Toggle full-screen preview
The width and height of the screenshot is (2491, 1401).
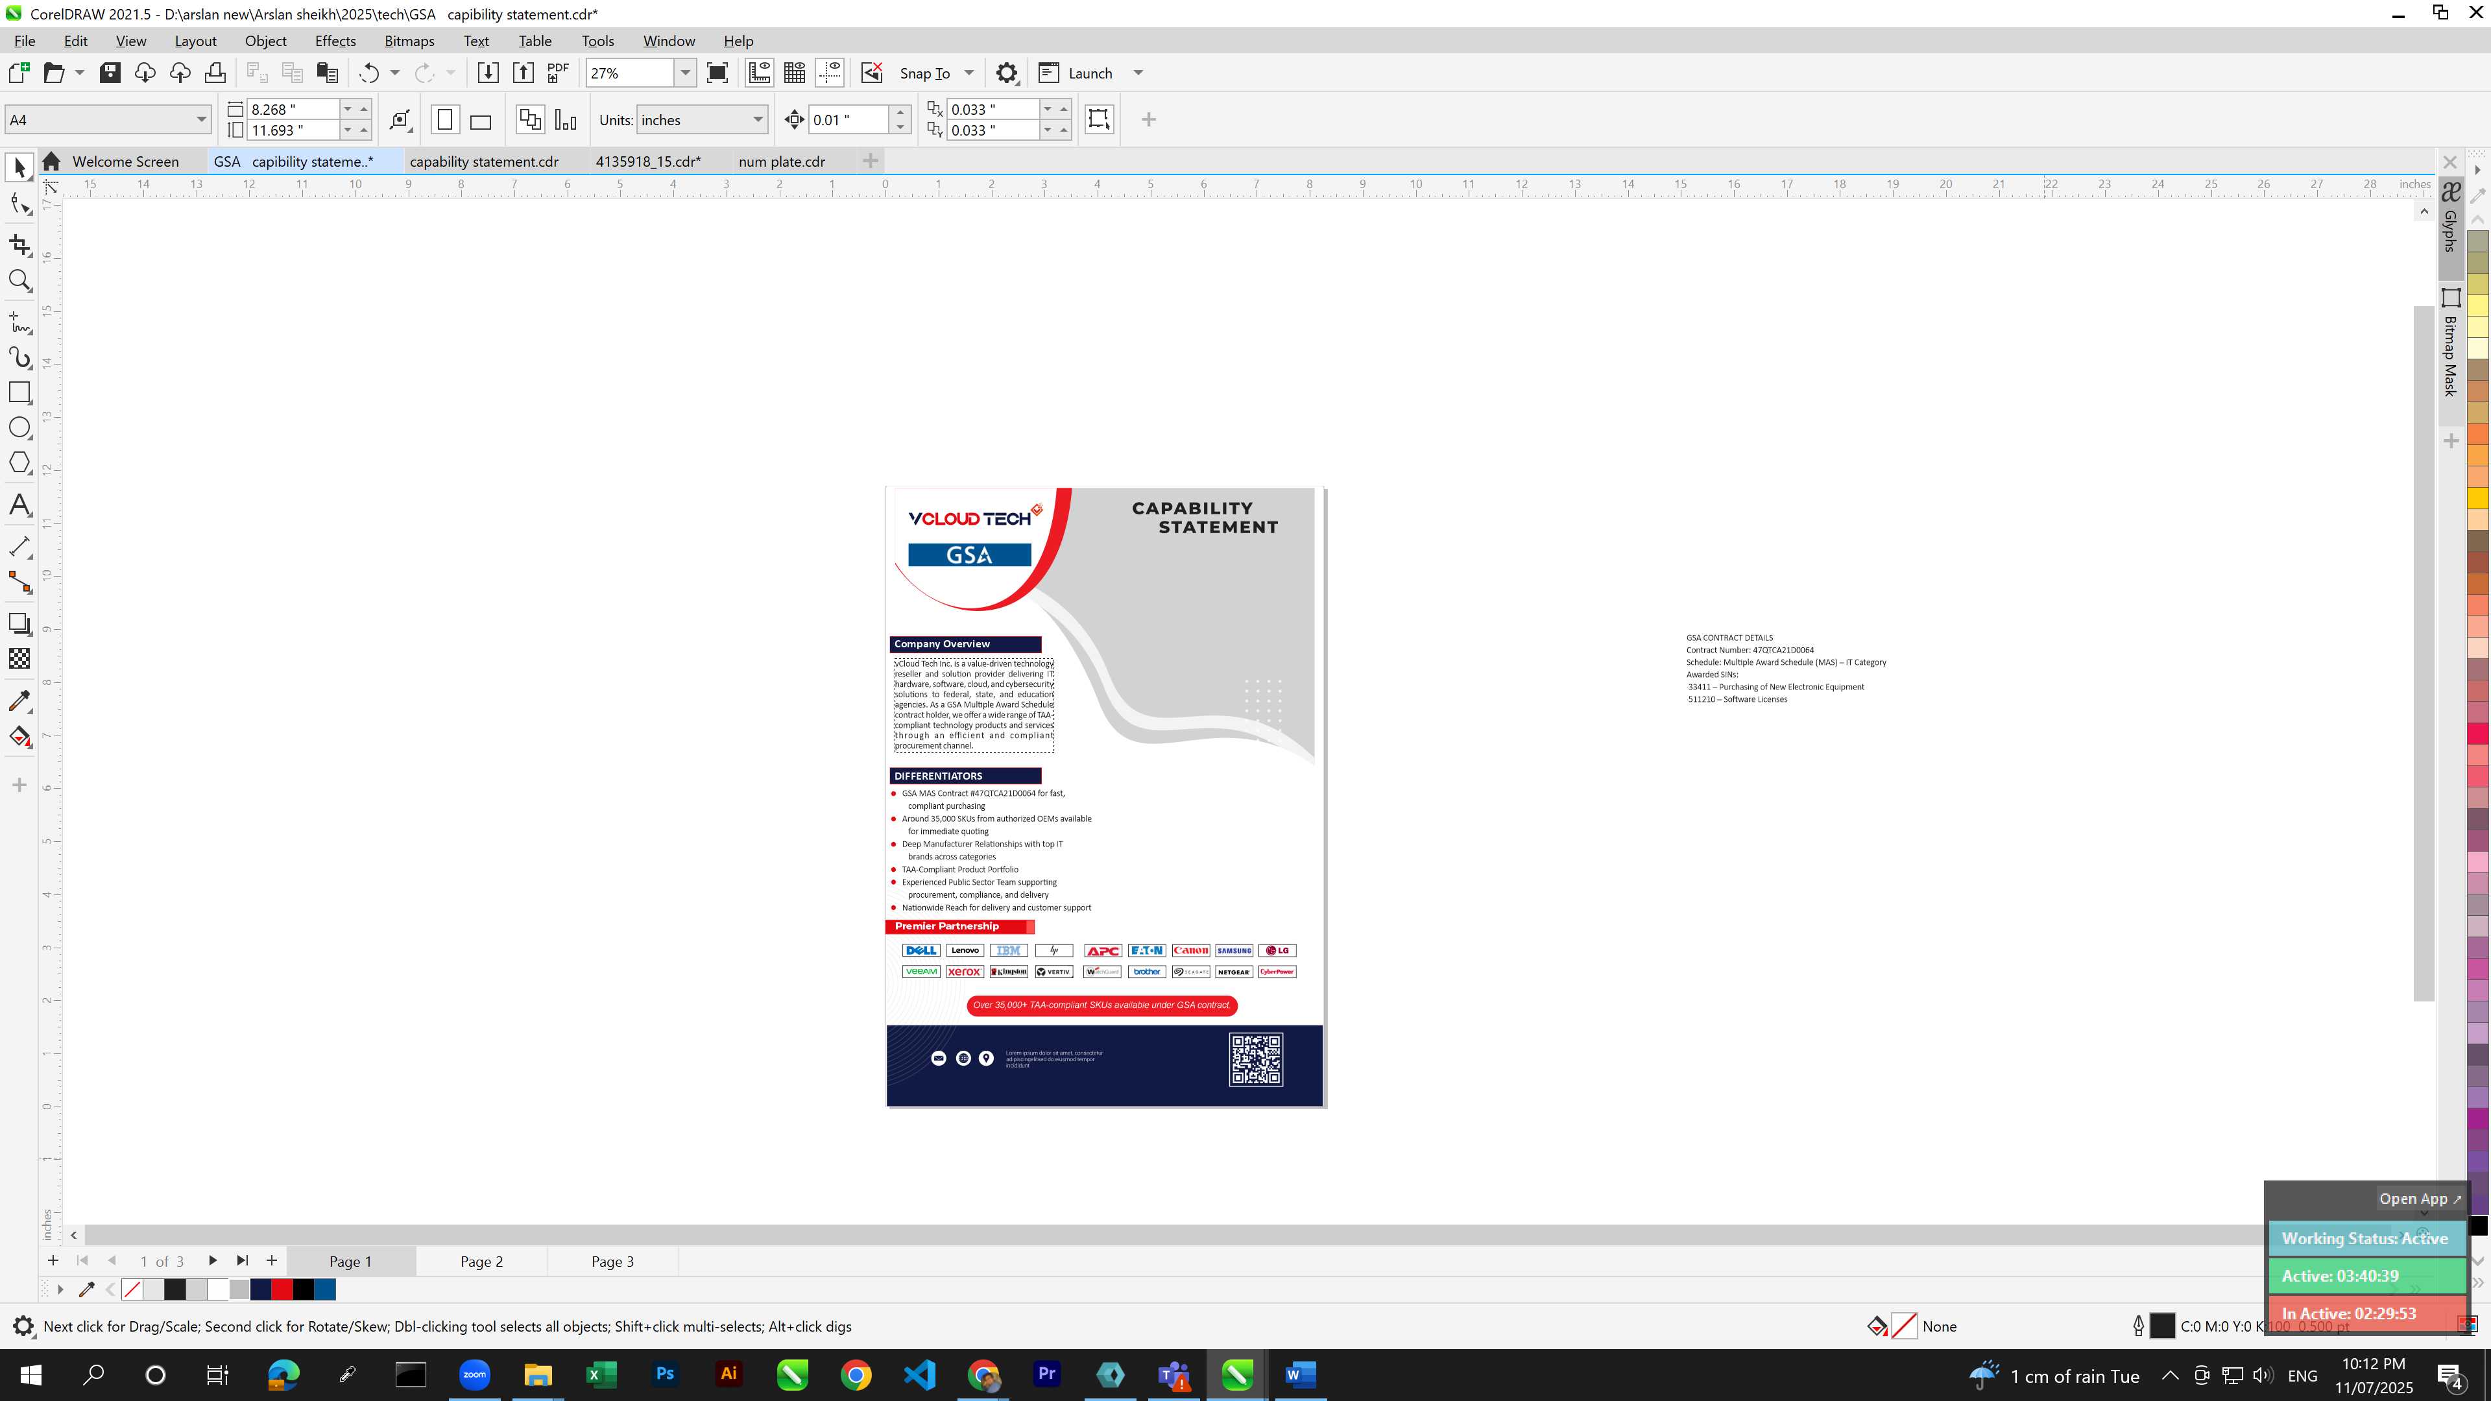[x=717, y=73]
